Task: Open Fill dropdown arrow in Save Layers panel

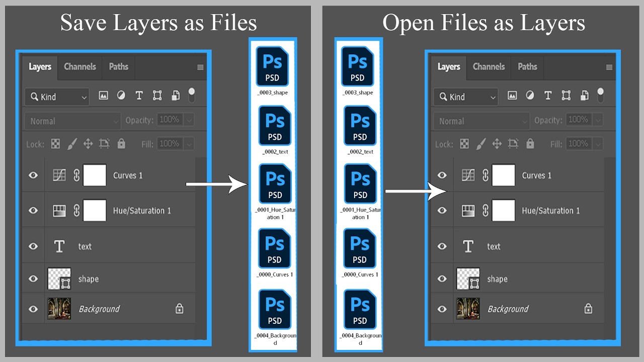Action: click(x=189, y=144)
